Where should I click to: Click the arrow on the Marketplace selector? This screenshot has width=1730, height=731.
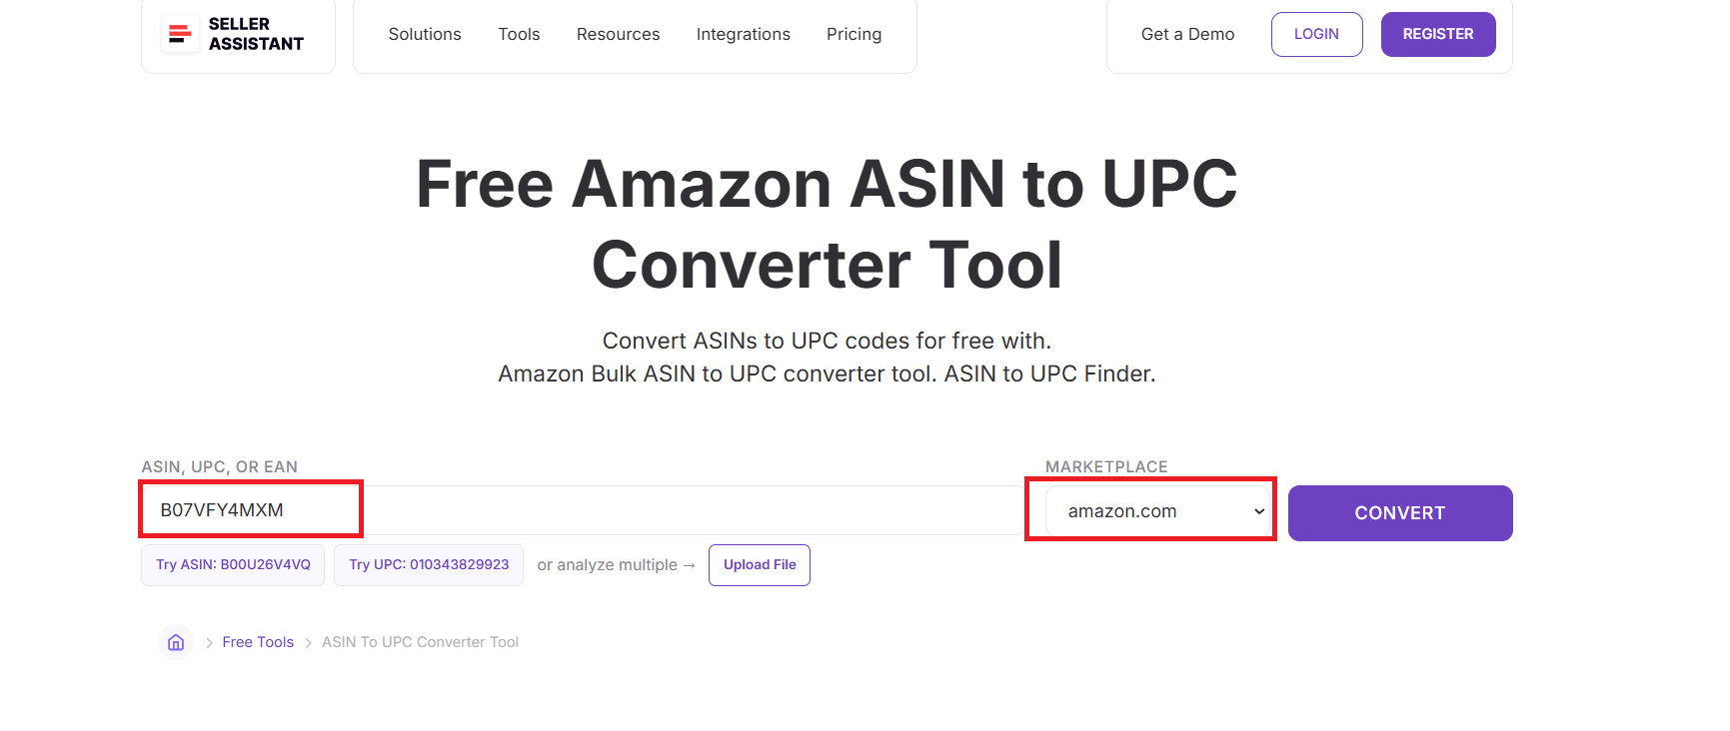(1258, 510)
